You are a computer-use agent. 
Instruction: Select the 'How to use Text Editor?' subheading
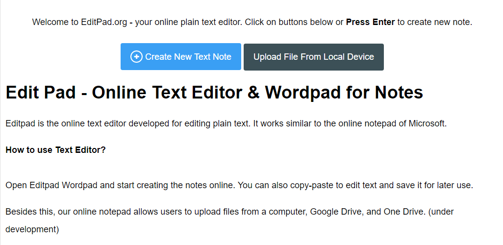[x=55, y=149]
